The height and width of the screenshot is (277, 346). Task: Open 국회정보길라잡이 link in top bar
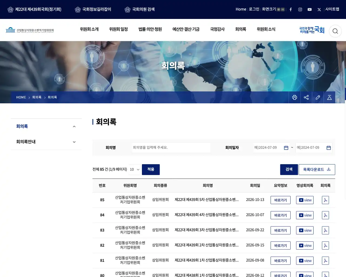point(93,9)
